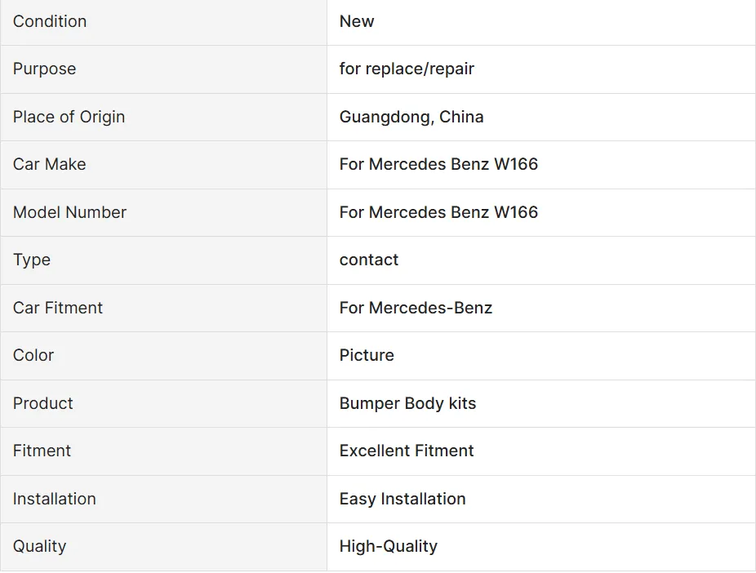The width and height of the screenshot is (756, 573).
Task: Click the Place of Origin label
Action: (69, 117)
